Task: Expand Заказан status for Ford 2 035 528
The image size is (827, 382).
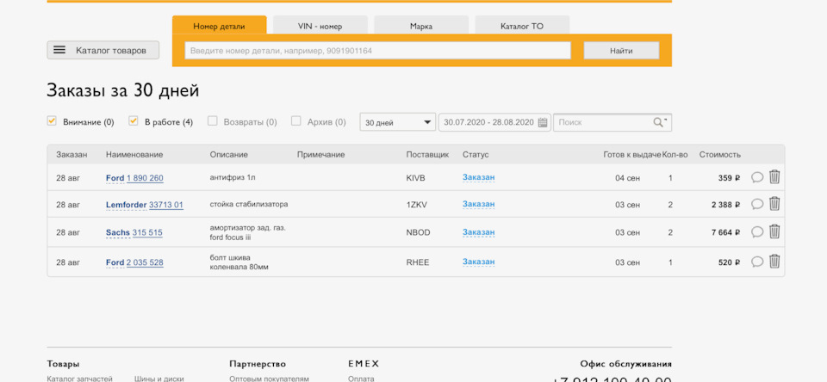Action: (478, 262)
